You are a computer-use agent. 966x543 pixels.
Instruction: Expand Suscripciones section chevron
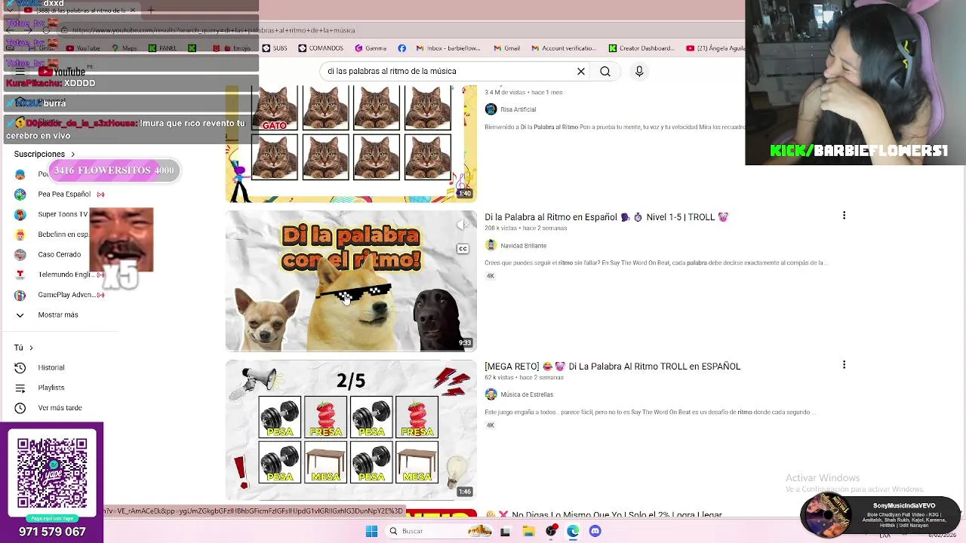pos(72,154)
